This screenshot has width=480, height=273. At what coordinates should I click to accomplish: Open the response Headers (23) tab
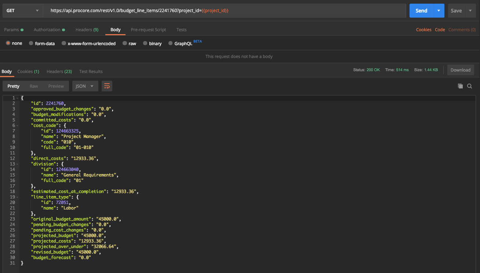[59, 72]
